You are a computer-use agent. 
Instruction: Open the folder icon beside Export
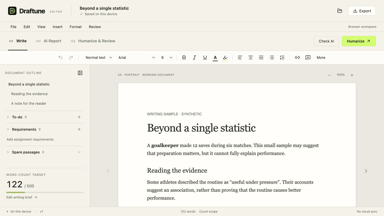[340, 11]
